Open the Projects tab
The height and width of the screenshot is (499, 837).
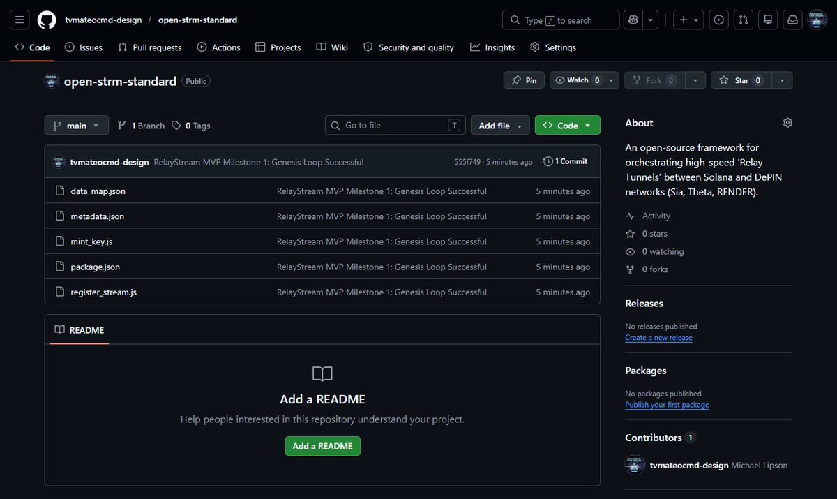coord(278,47)
